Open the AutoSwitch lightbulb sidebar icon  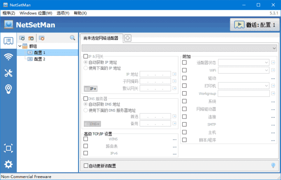pos(8,89)
